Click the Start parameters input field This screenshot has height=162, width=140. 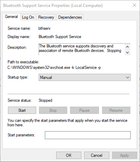point(88,135)
